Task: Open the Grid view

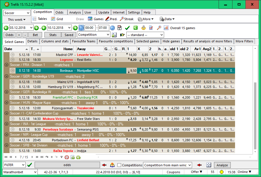Action: [53, 19]
